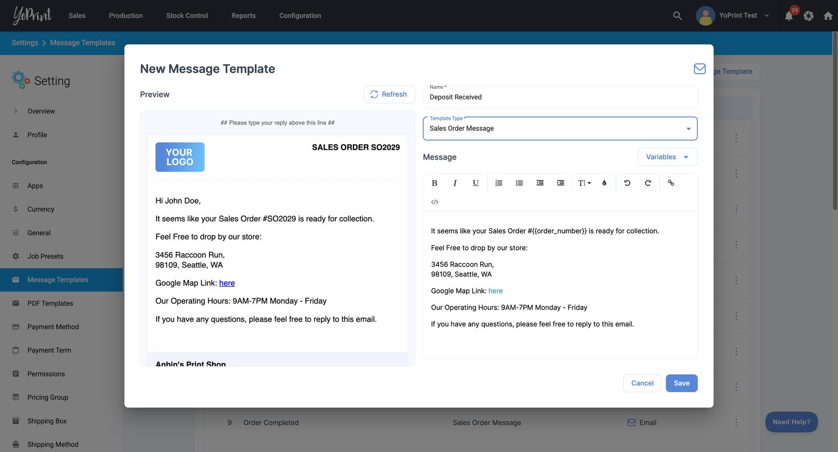Open the font size dropdown in editor
Image resolution: width=838 pixels, height=452 pixels.
tap(584, 183)
